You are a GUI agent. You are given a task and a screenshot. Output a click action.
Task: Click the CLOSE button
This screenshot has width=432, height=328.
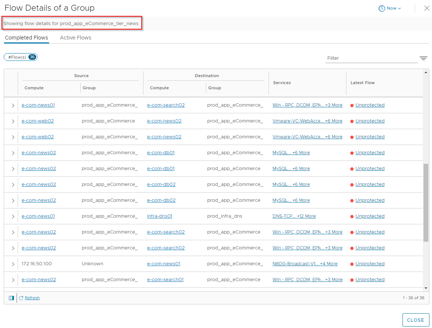415,320
